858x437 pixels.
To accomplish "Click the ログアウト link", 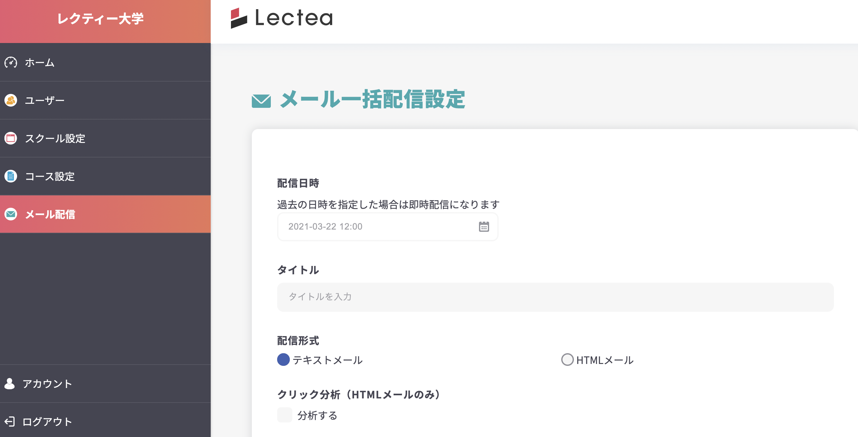I will pos(47,422).
